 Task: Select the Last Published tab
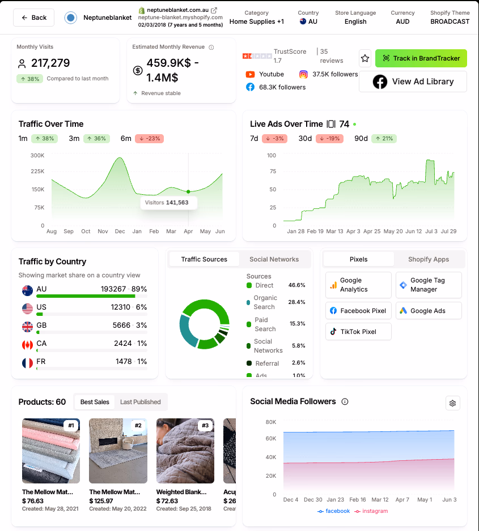coord(141,402)
